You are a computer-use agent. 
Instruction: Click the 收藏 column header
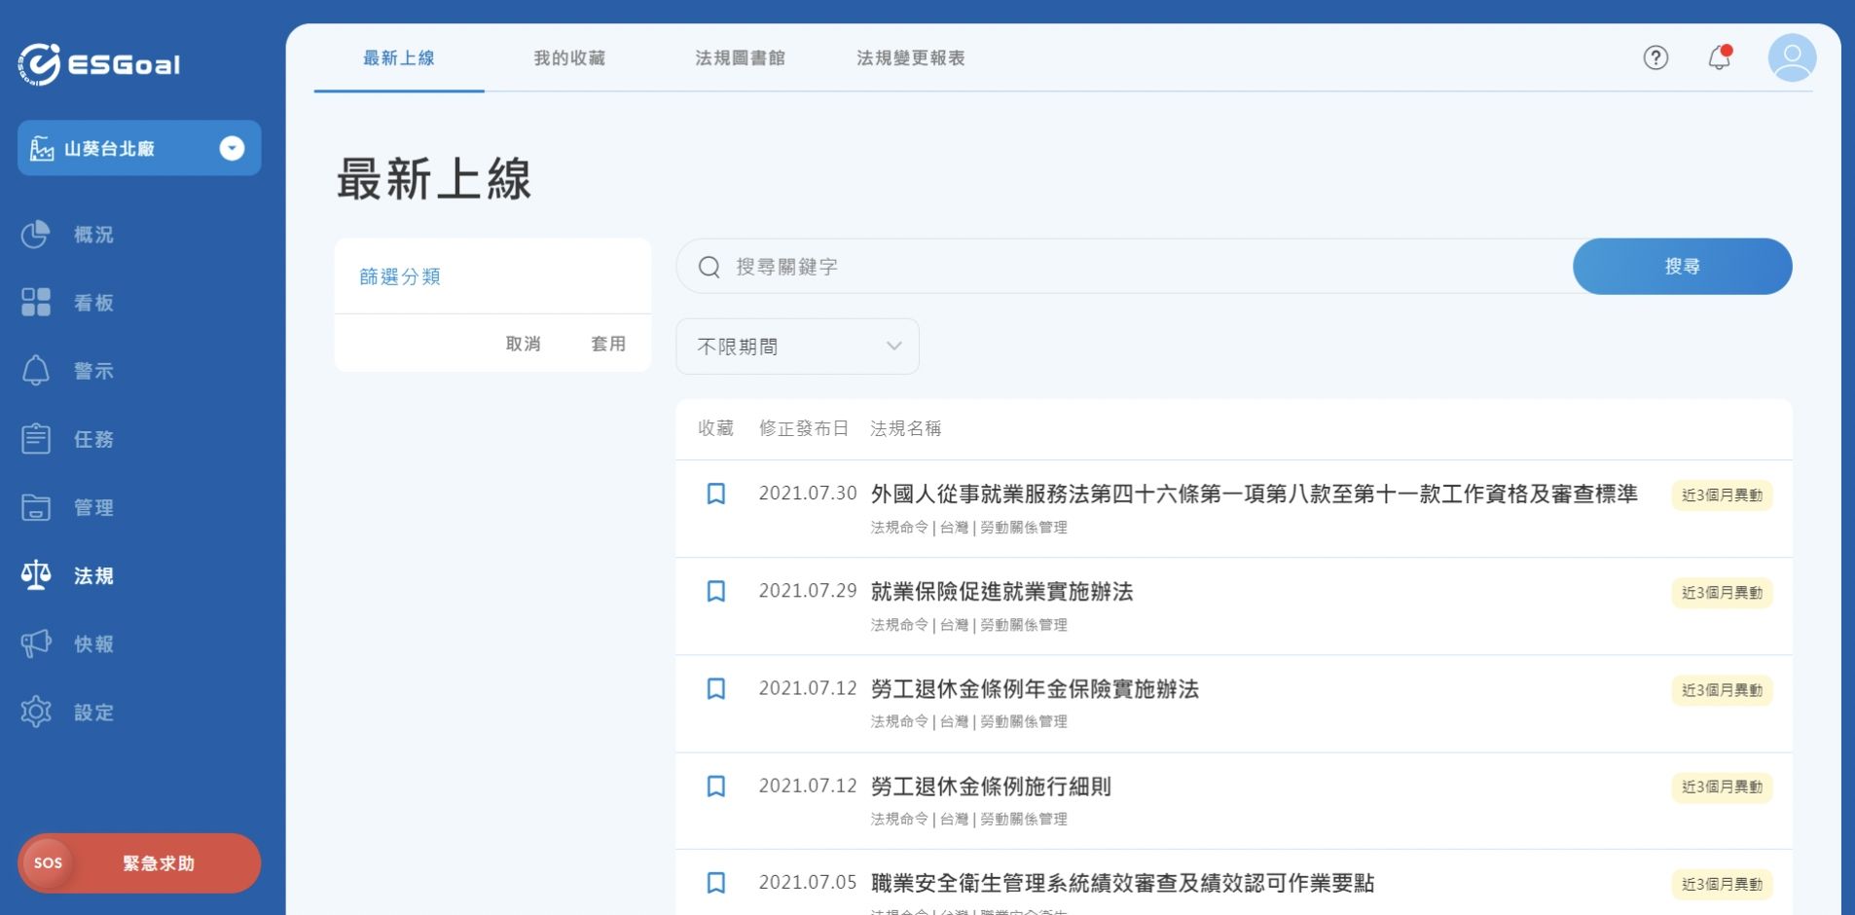(715, 428)
